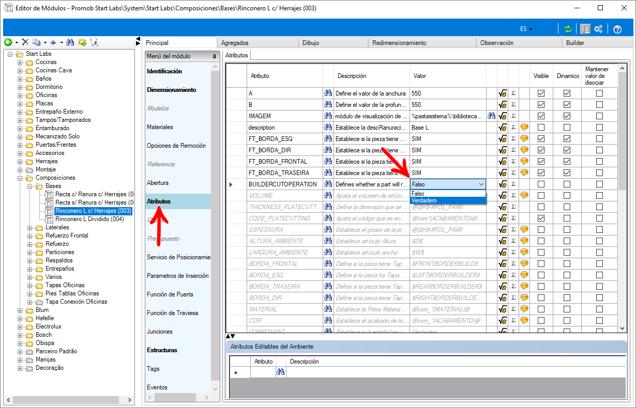Click the binoculars icon in row A
Image resolution: width=636 pixels, height=408 pixels.
click(x=328, y=93)
